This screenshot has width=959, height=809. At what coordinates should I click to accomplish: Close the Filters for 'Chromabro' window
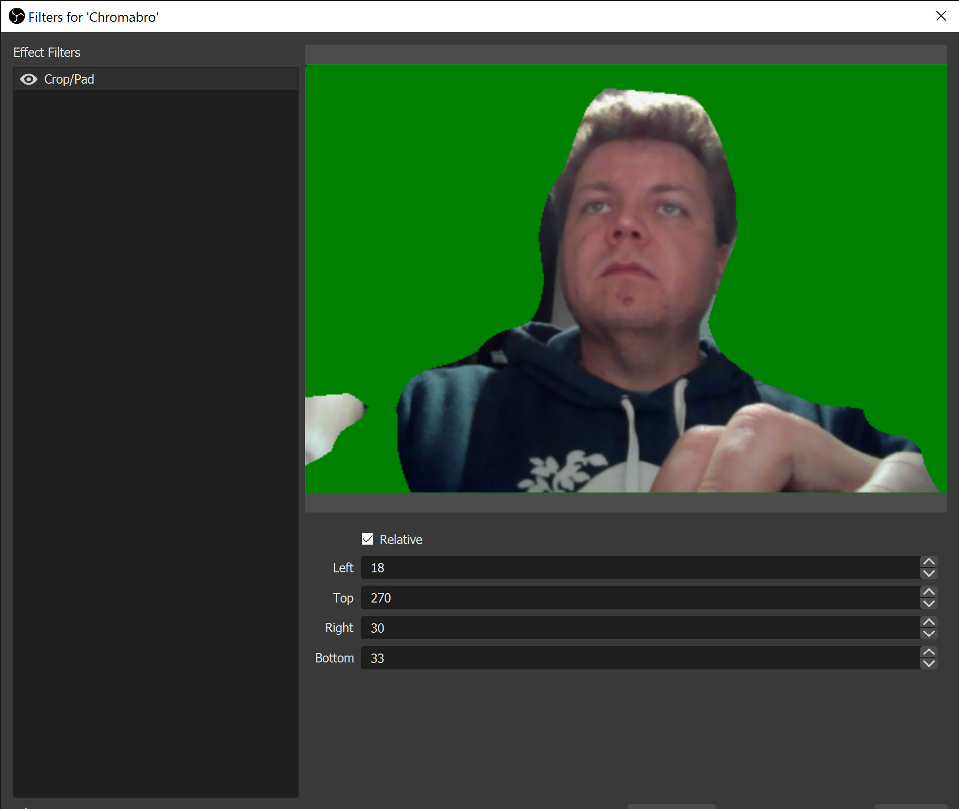click(x=941, y=16)
